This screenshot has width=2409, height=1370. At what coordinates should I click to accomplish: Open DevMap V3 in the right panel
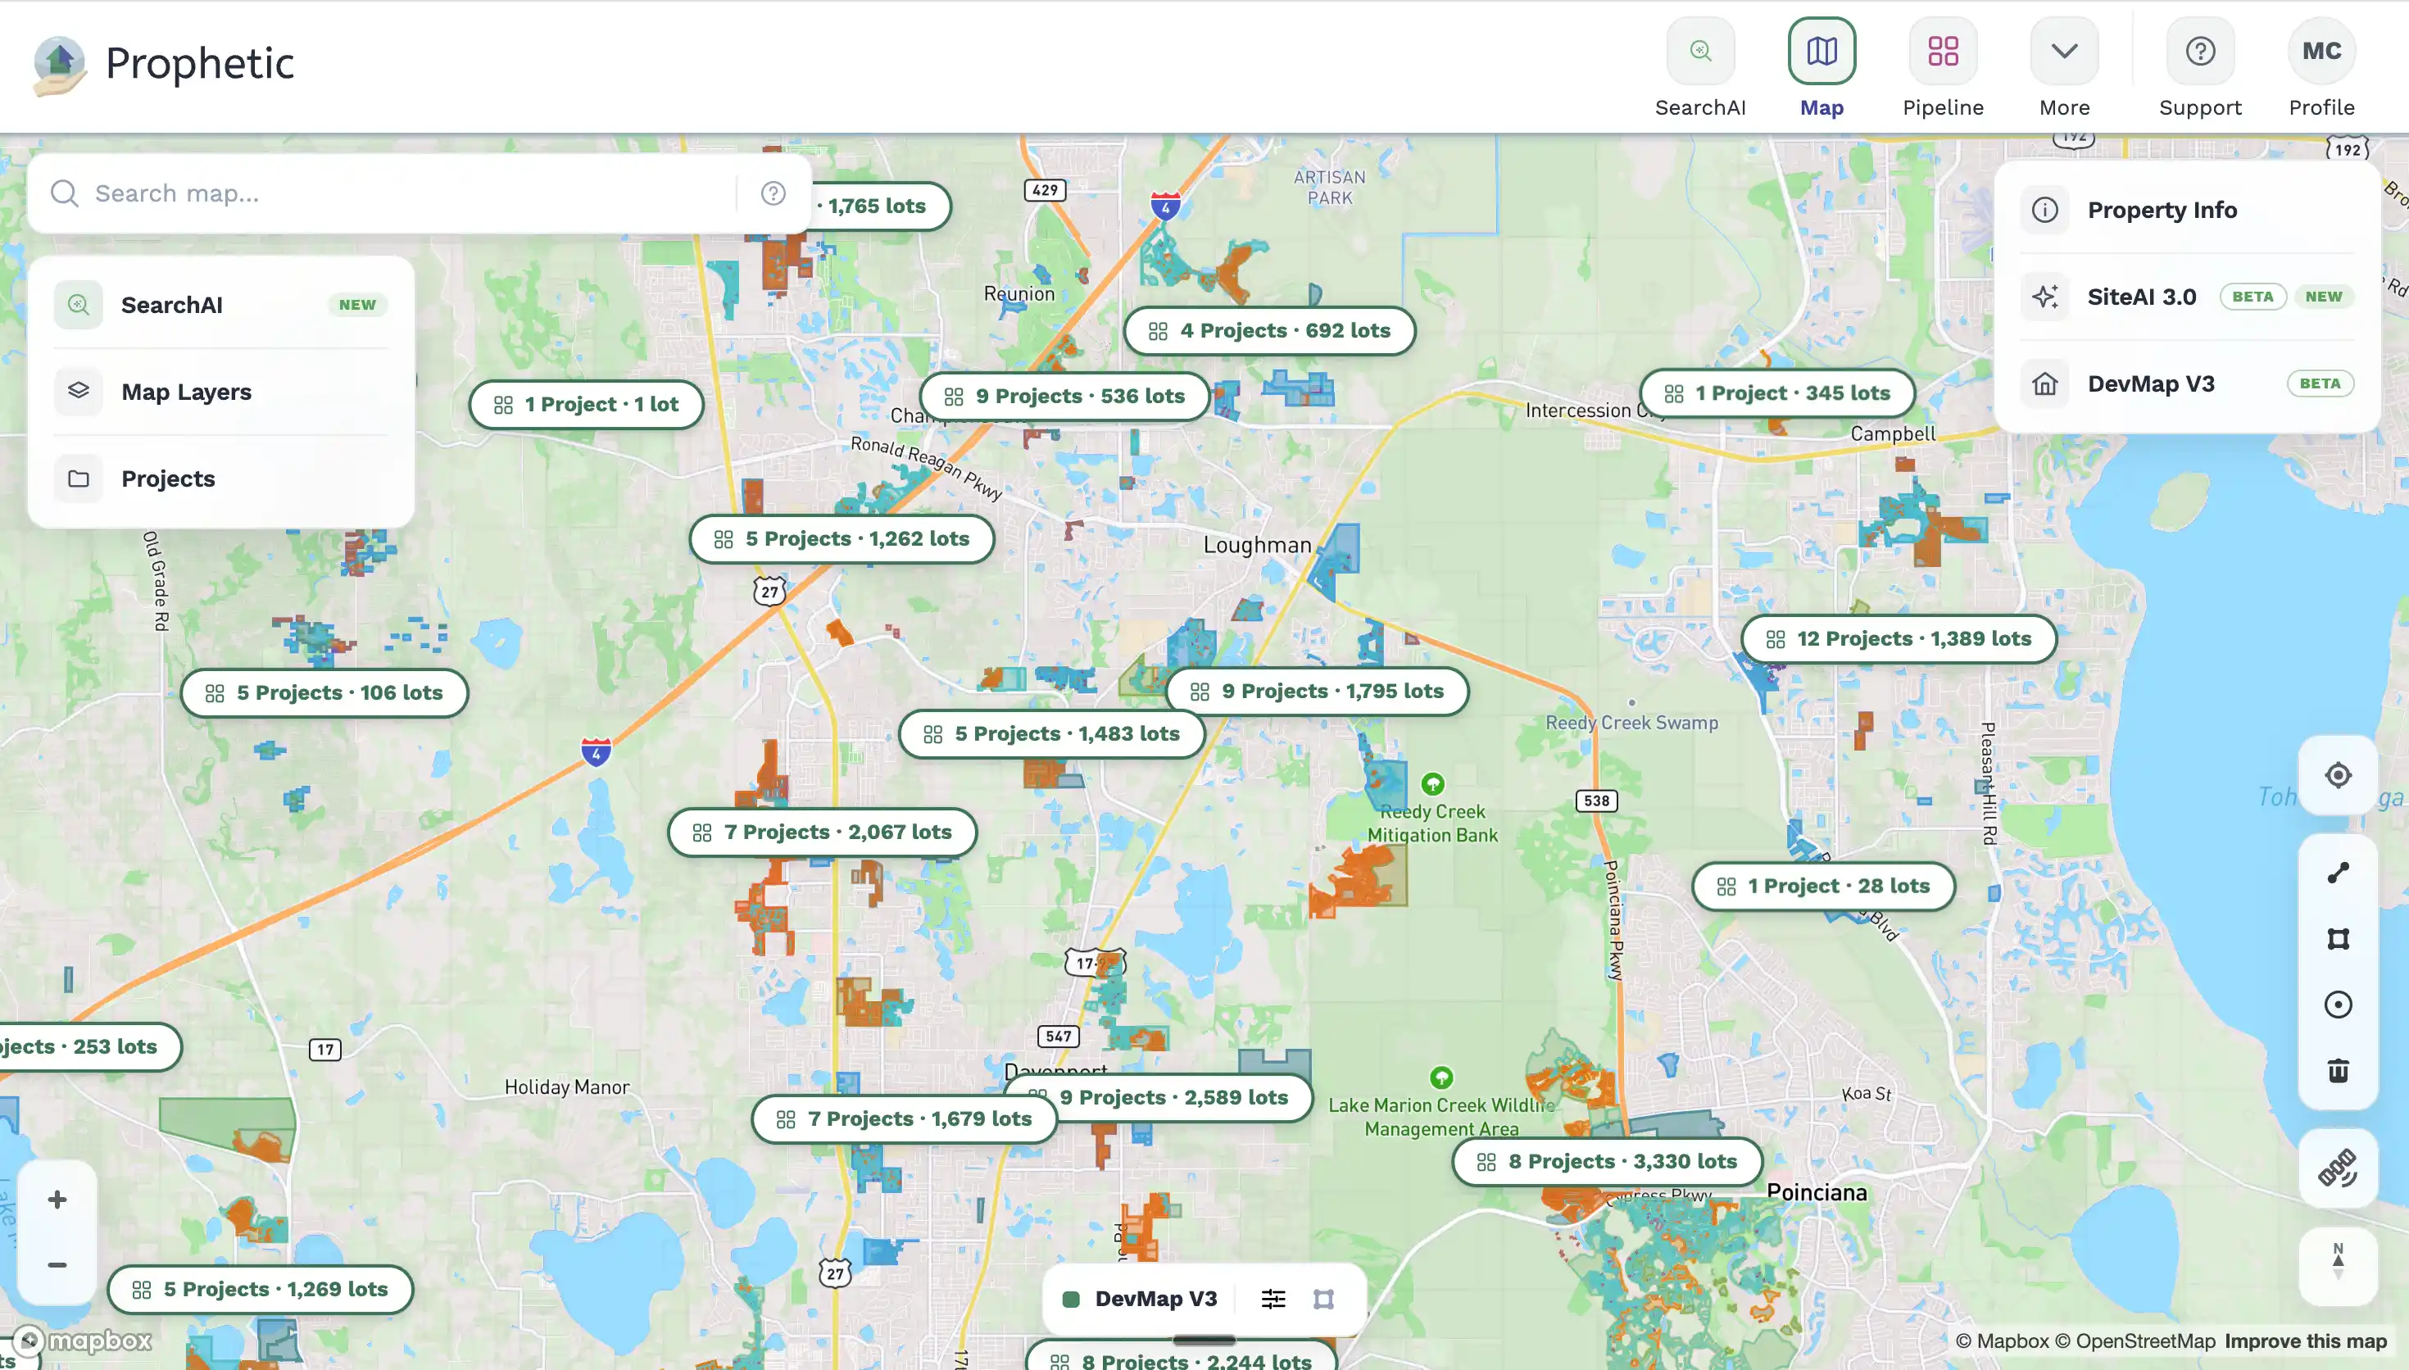tap(2187, 384)
